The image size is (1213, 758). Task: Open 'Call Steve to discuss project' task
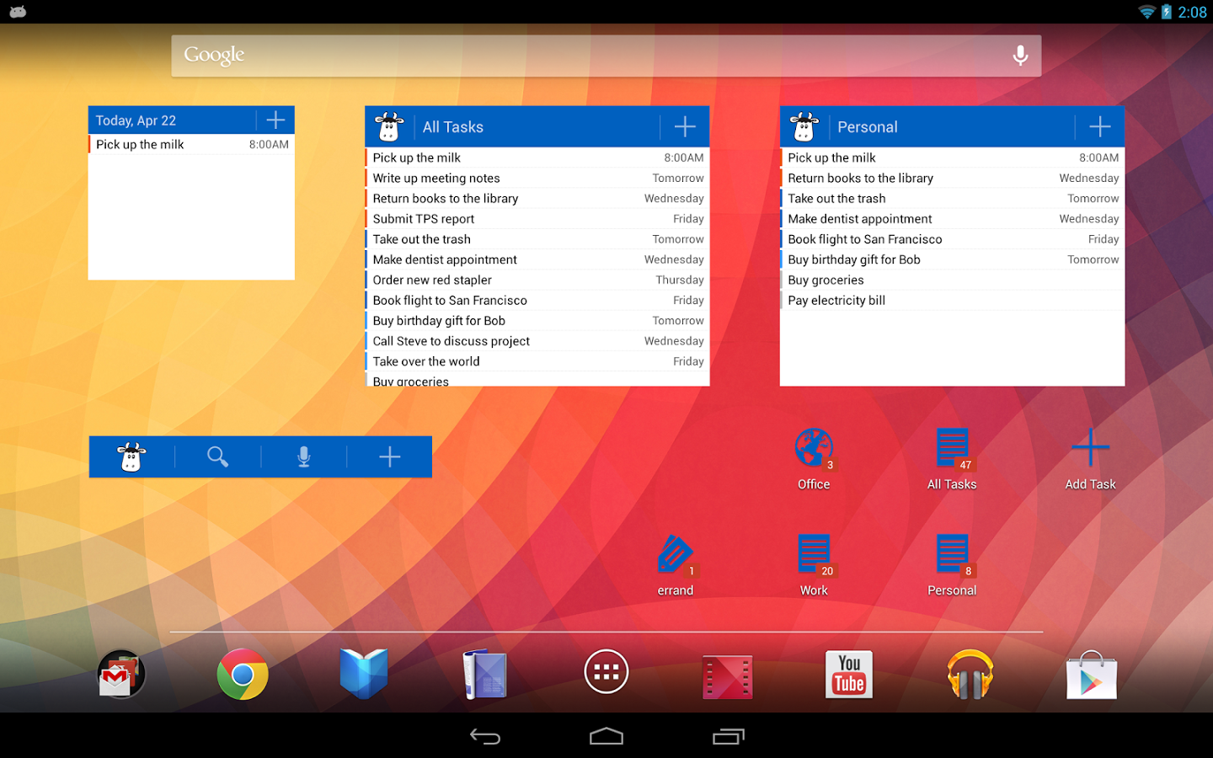(537, 341)
